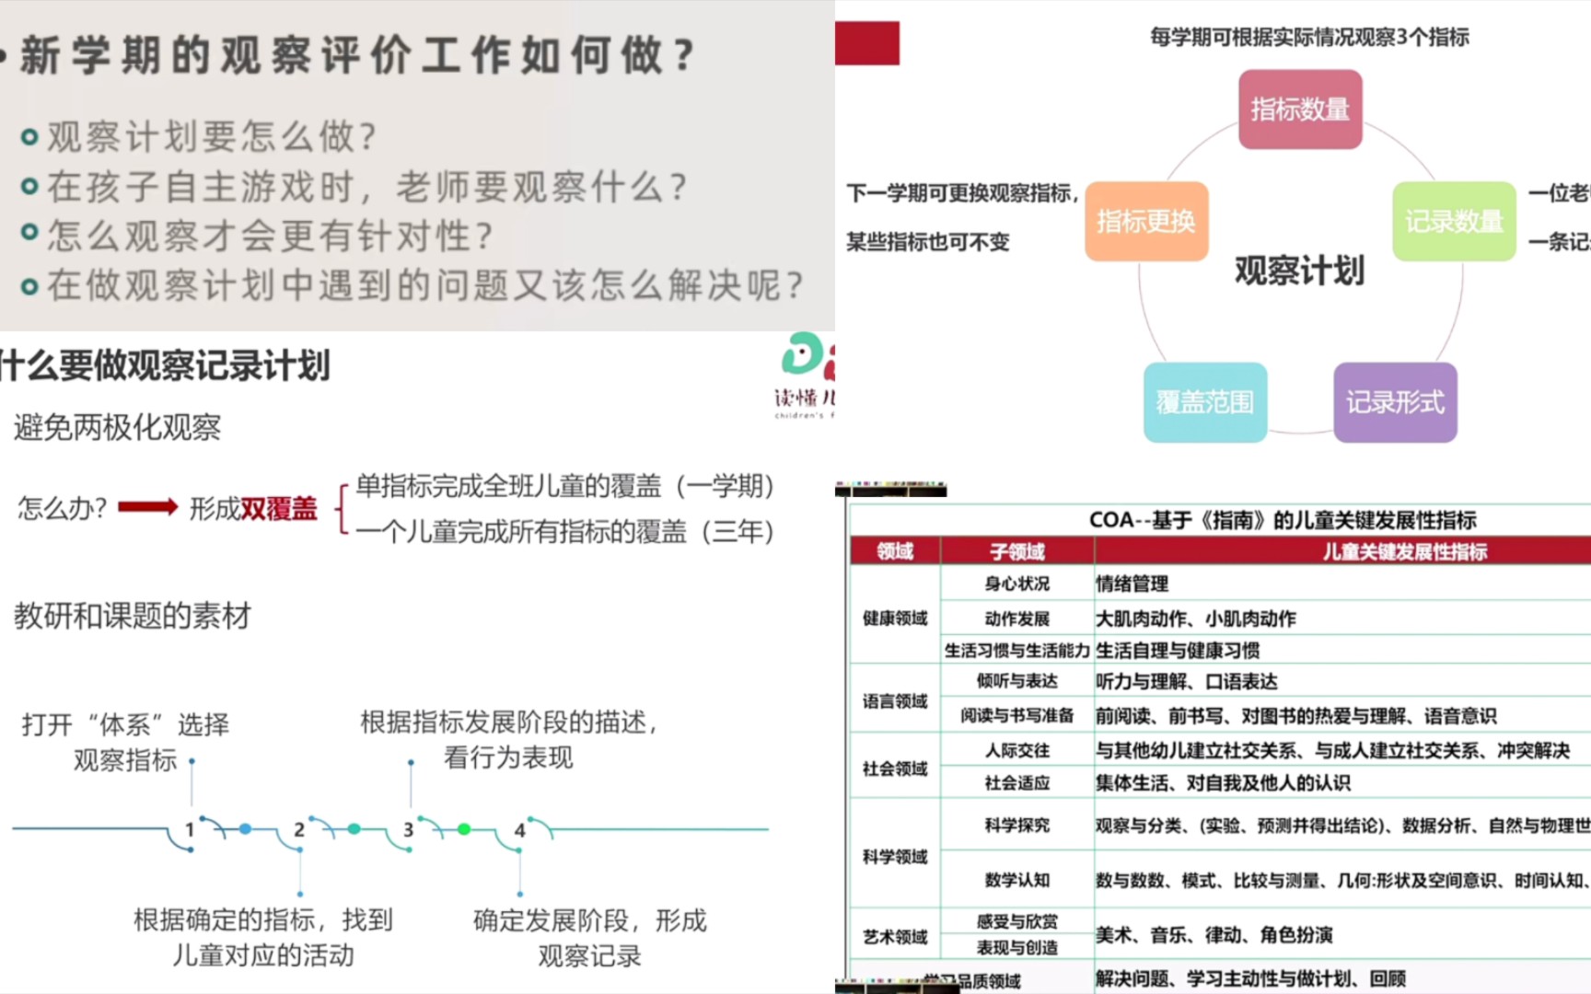This screenshot has width=1591, height=994.
Task: Click the note 每学期可根据实际情况观察3个指标
Action: coord(1309,37)
